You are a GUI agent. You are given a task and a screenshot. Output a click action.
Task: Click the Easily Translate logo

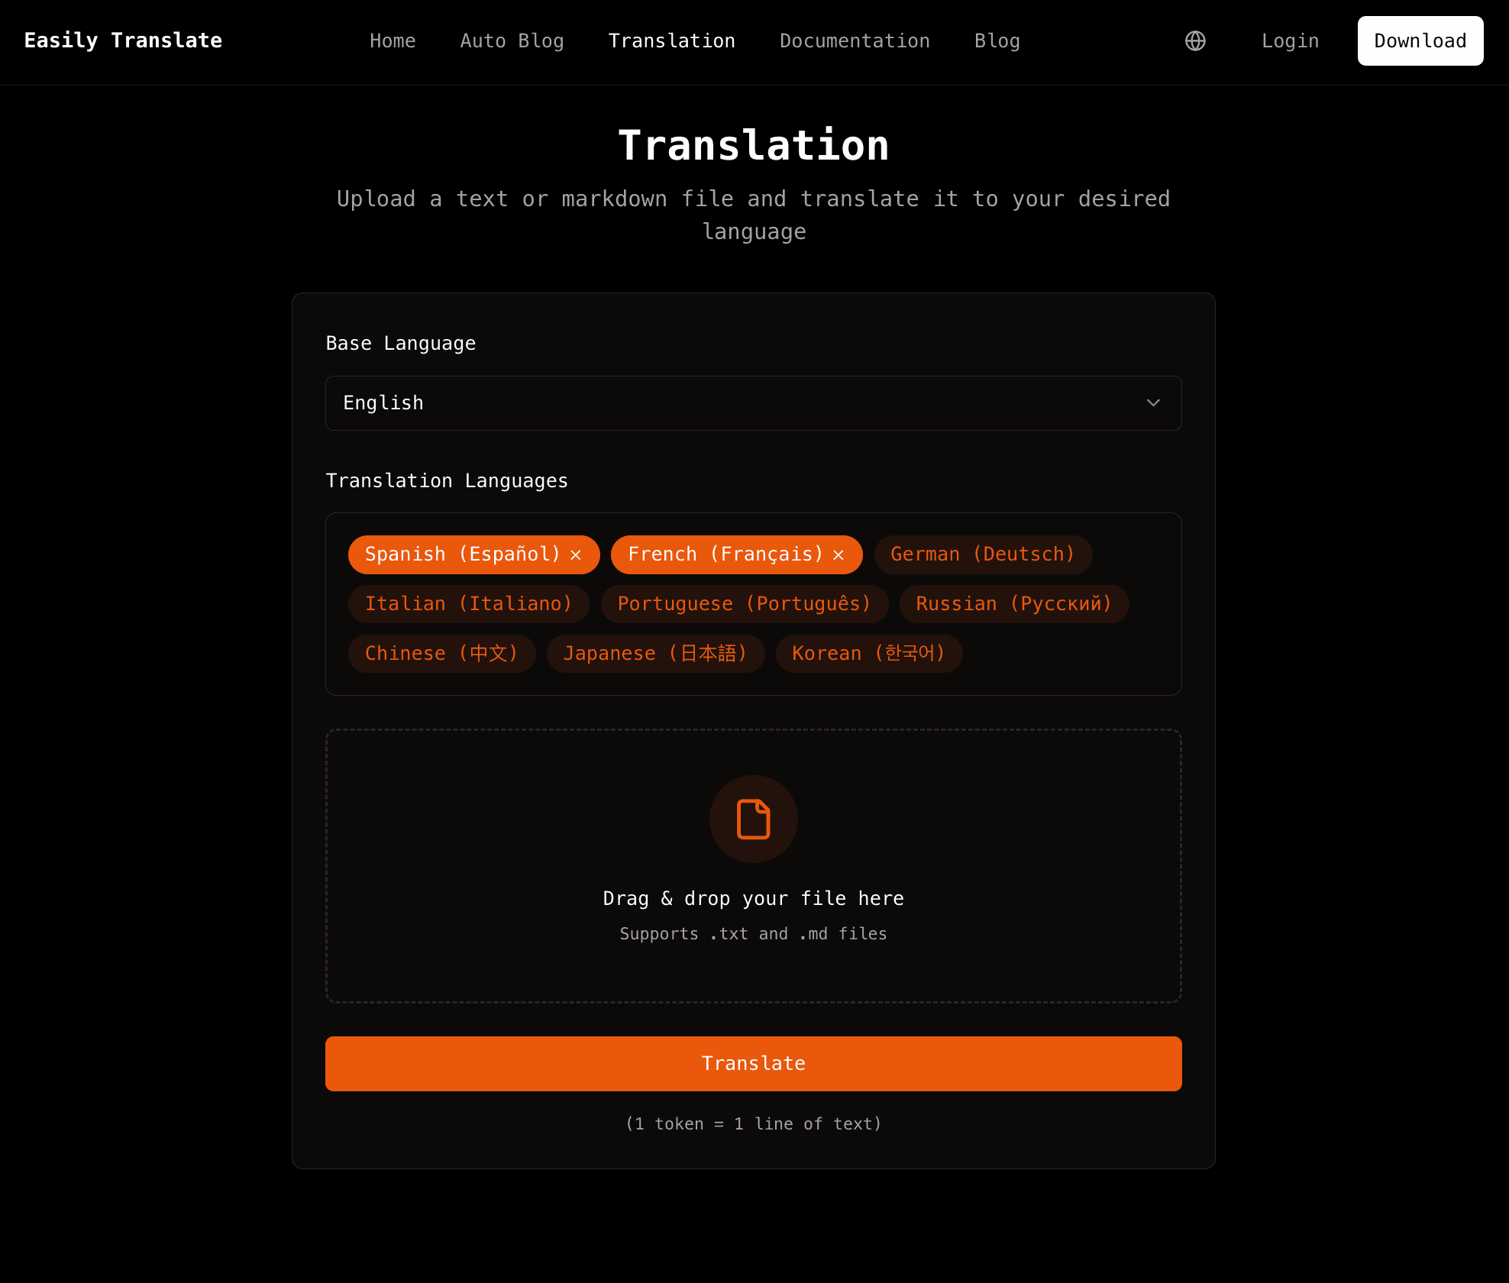click(123, 40)
